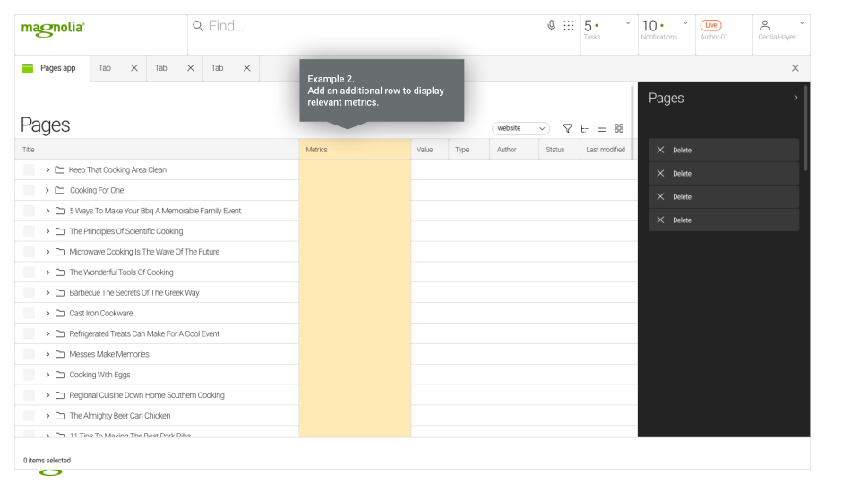Screen dimensions: 860x484
Task: Click the filter funnel icon
Action: [x=567, y=128]
